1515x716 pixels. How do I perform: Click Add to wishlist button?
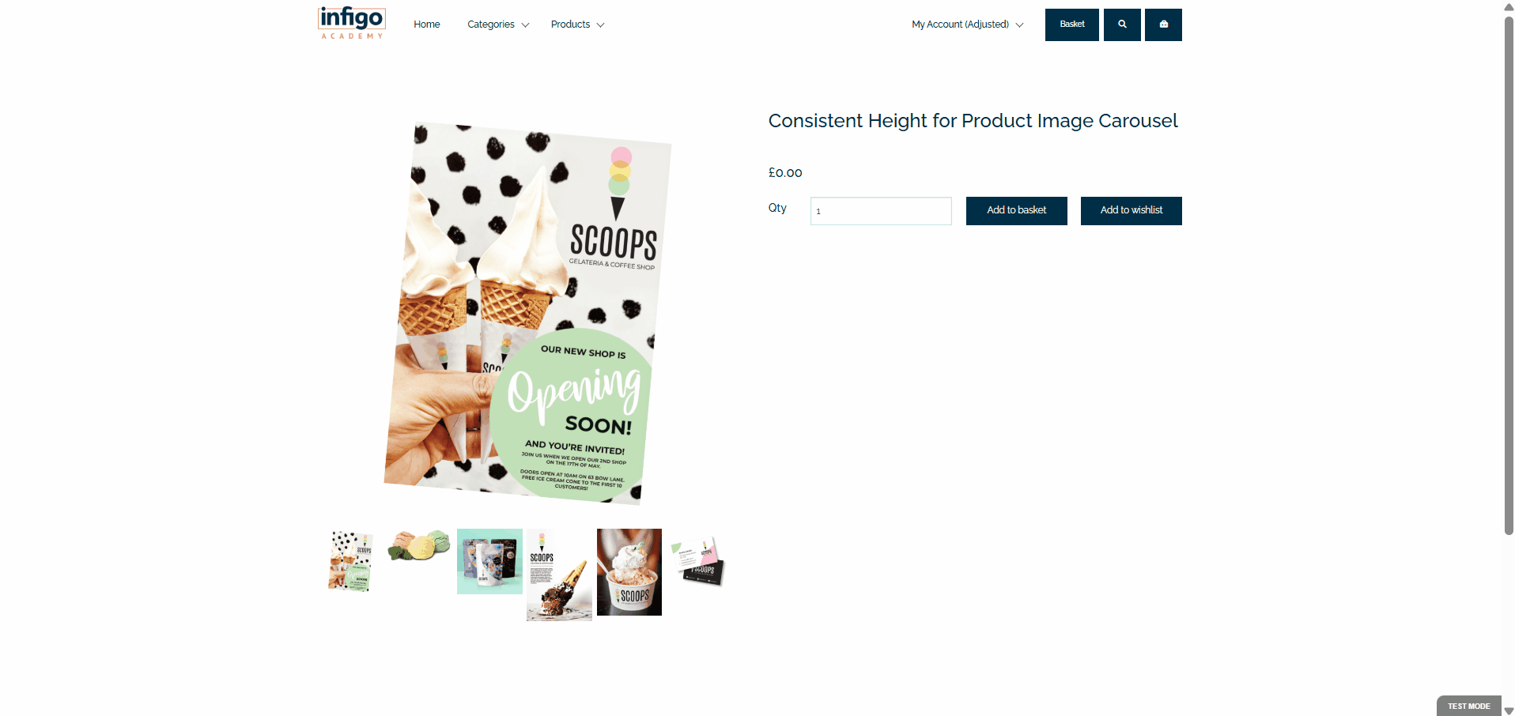tap(1132, 210)
